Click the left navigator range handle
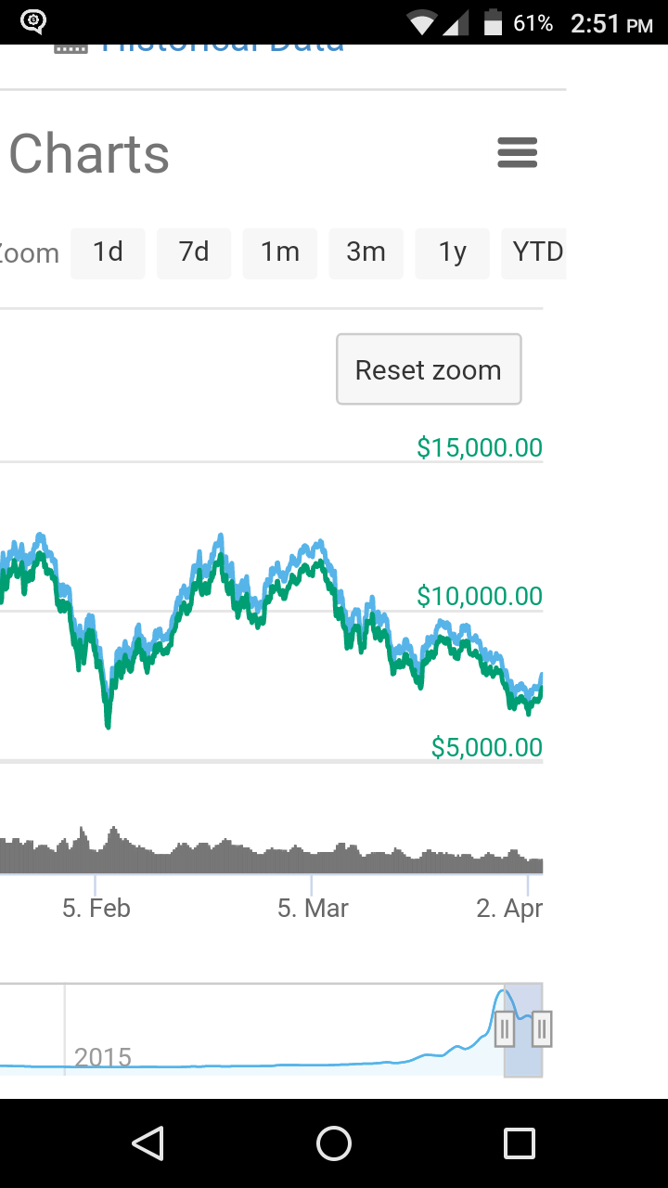Viewport: 668px width, 1188px height. pos(505,1028)
